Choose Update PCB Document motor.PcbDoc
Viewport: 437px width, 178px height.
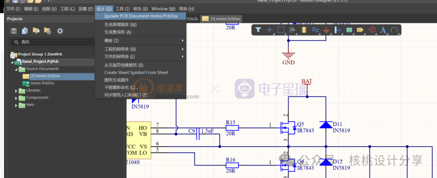(x=140, y=16)
